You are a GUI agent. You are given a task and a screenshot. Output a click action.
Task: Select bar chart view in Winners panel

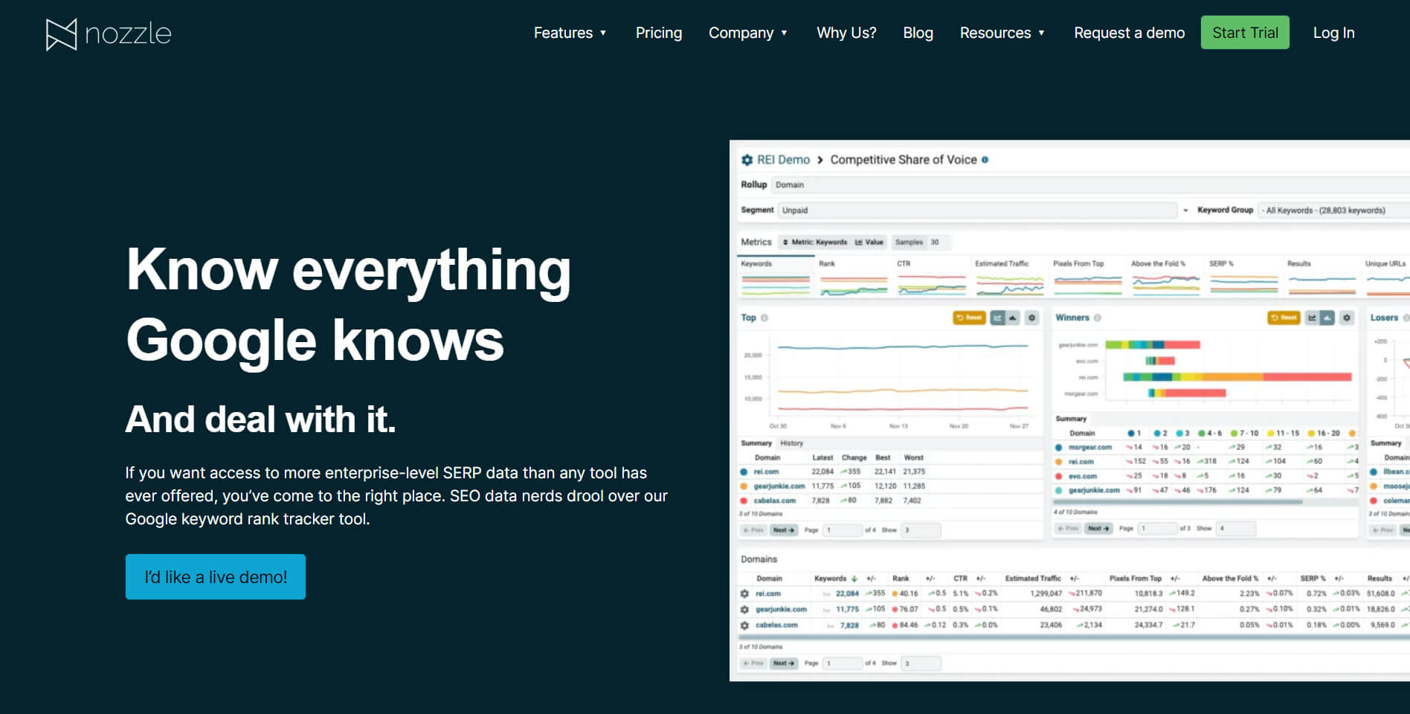[x=1327, y=318]
